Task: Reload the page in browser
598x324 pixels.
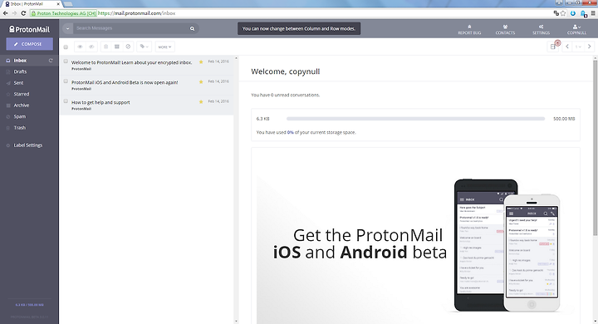Action: (x=23, y=13)
